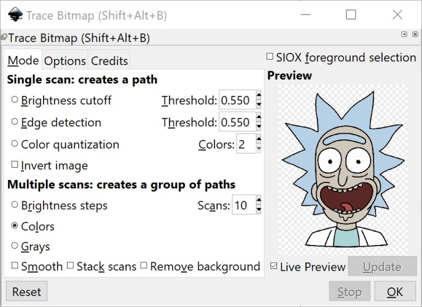Toggle SIOX foreground selection checkbox
422x307 pixels.
tap(270, 56)
